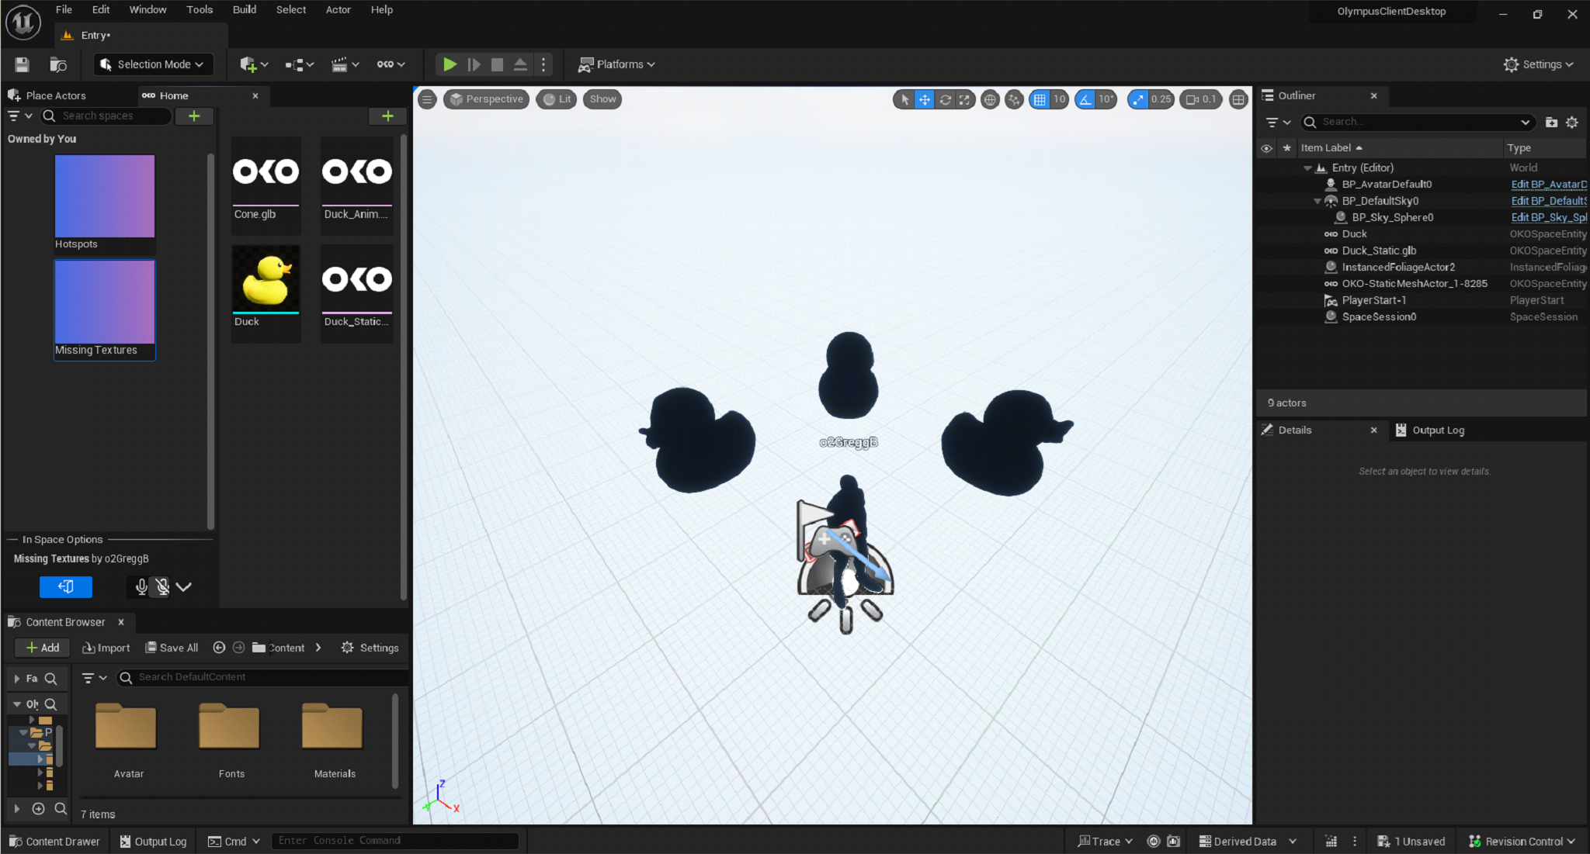Toggle grid snapping in viewport toolbar

[x=1040, y=99]
